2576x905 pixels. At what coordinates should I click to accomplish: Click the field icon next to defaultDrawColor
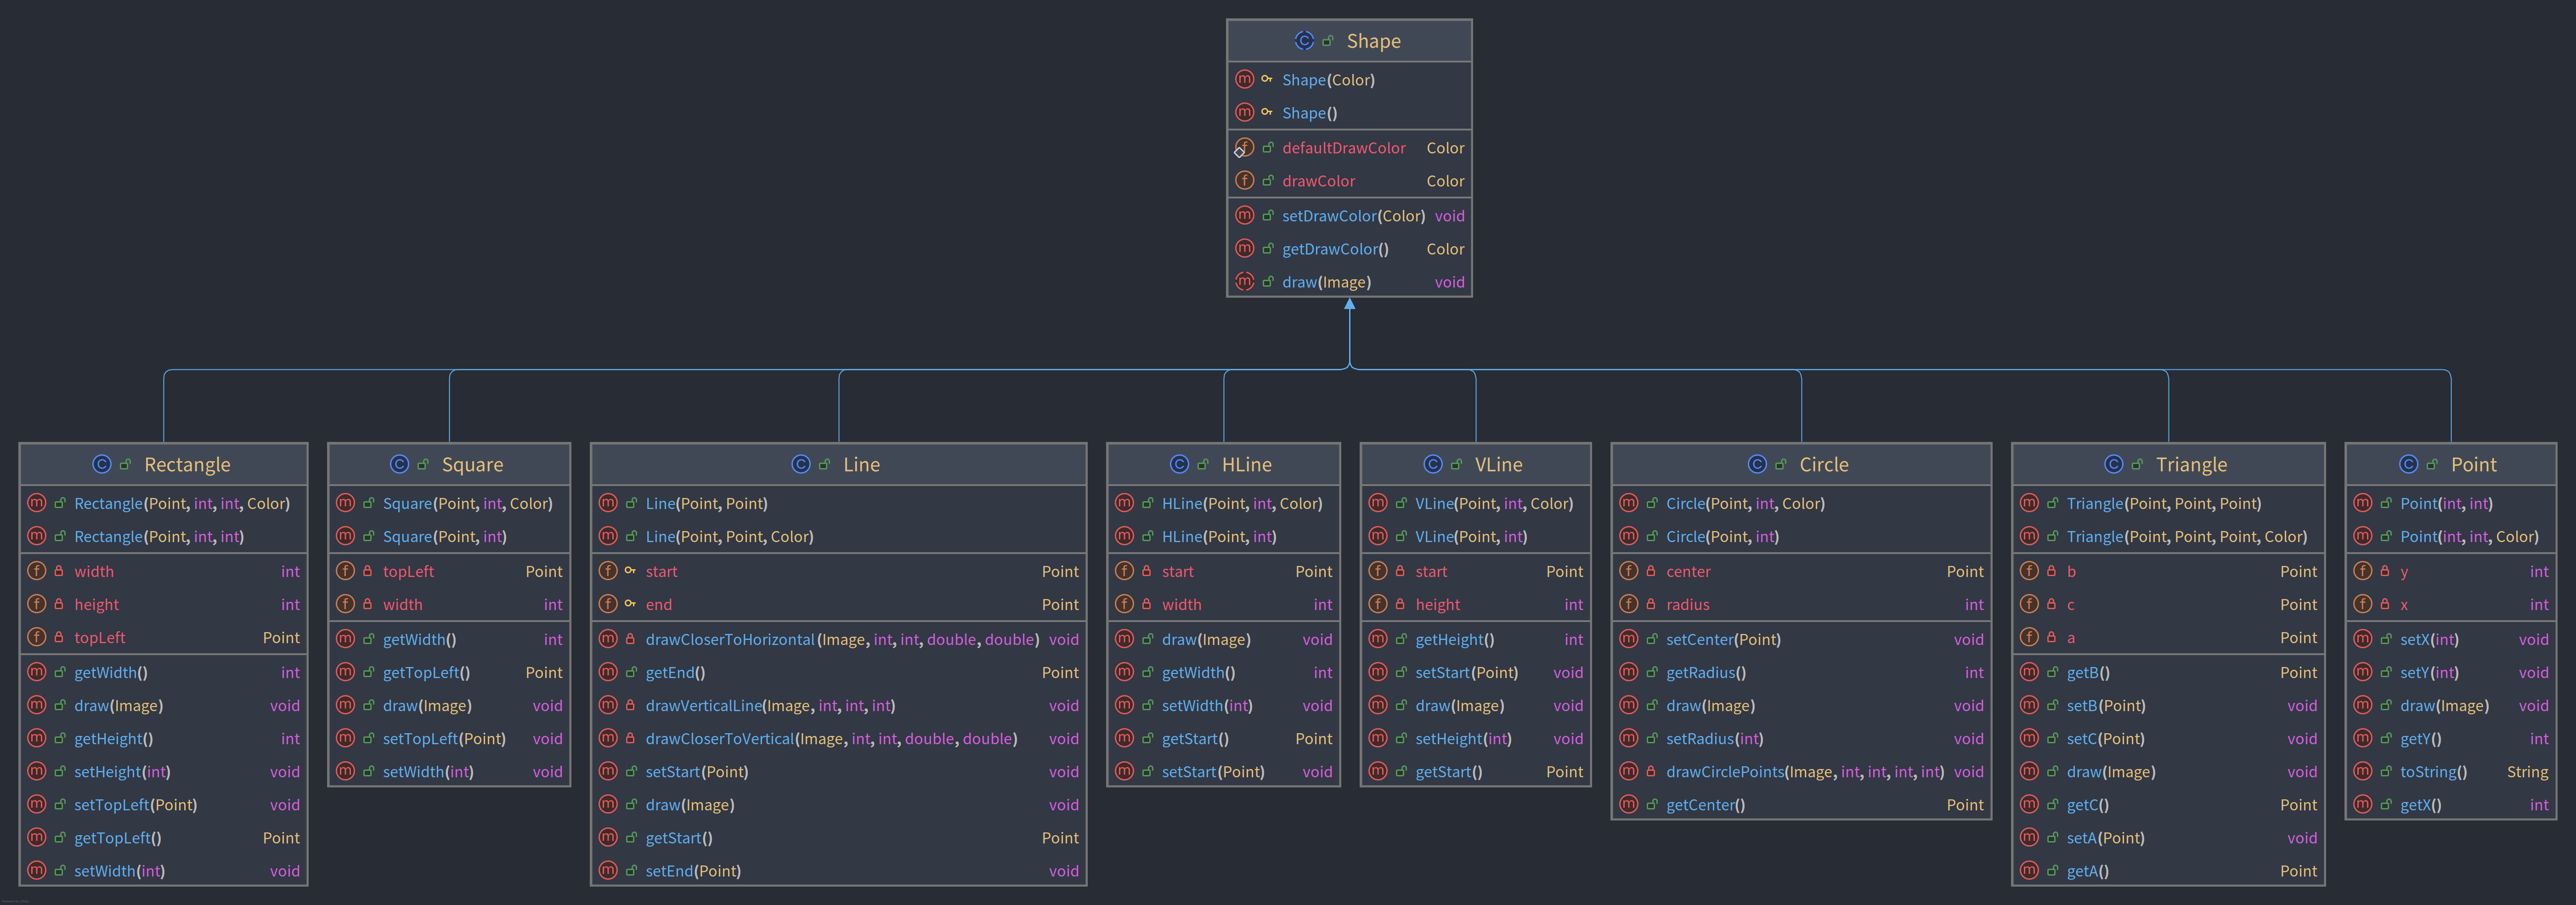pyautogui.click(x=1244, y=148)
